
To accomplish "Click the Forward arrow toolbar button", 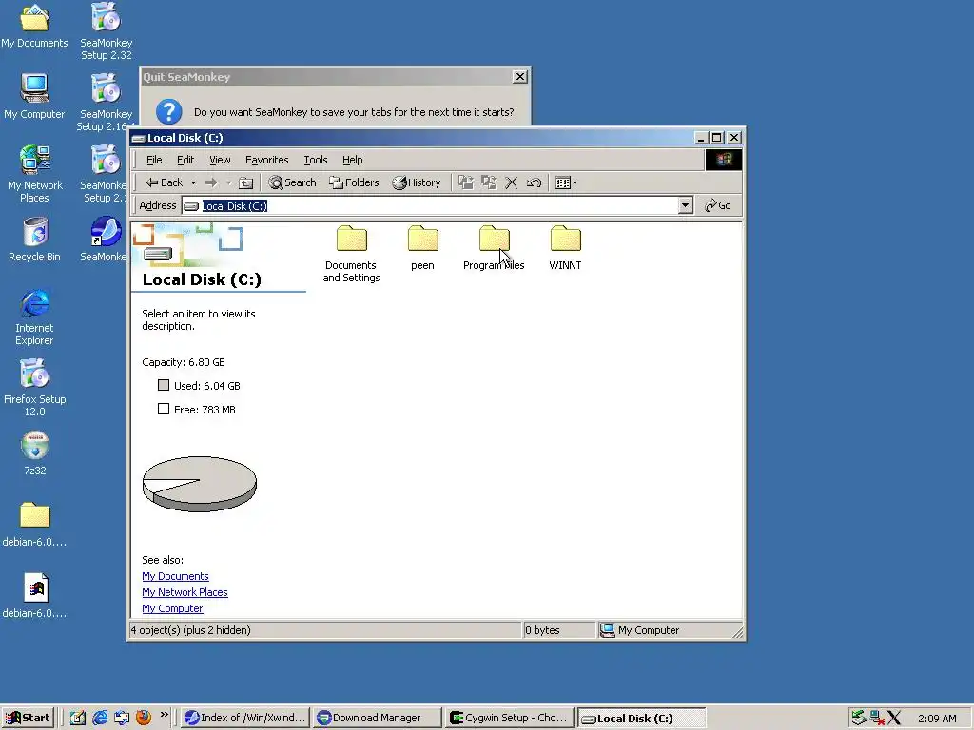I will [x=211, y=182].
